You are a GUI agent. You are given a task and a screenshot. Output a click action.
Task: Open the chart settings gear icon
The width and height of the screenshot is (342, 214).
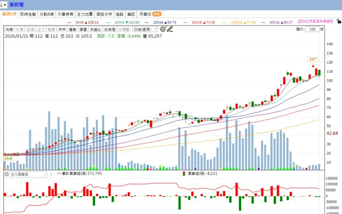click(x=163, y=29)
